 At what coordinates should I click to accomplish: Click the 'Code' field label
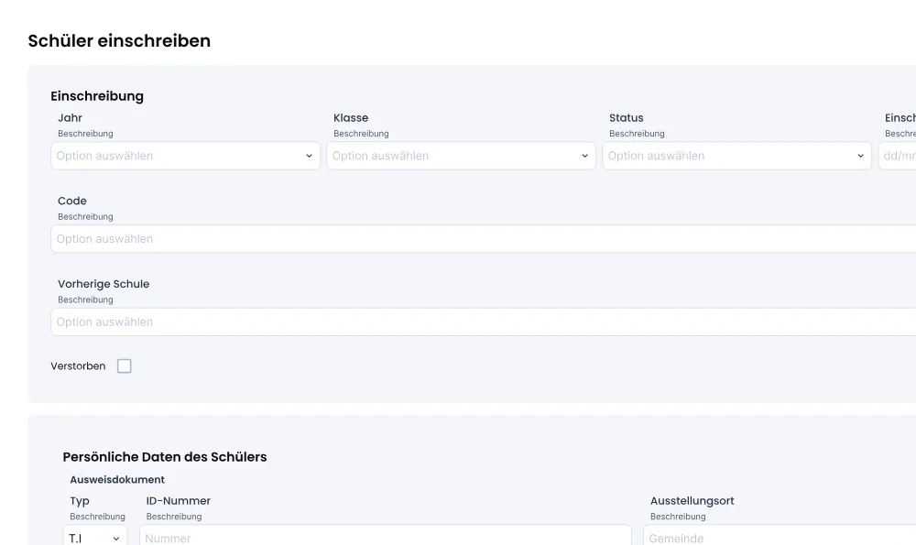coord(72,201)
